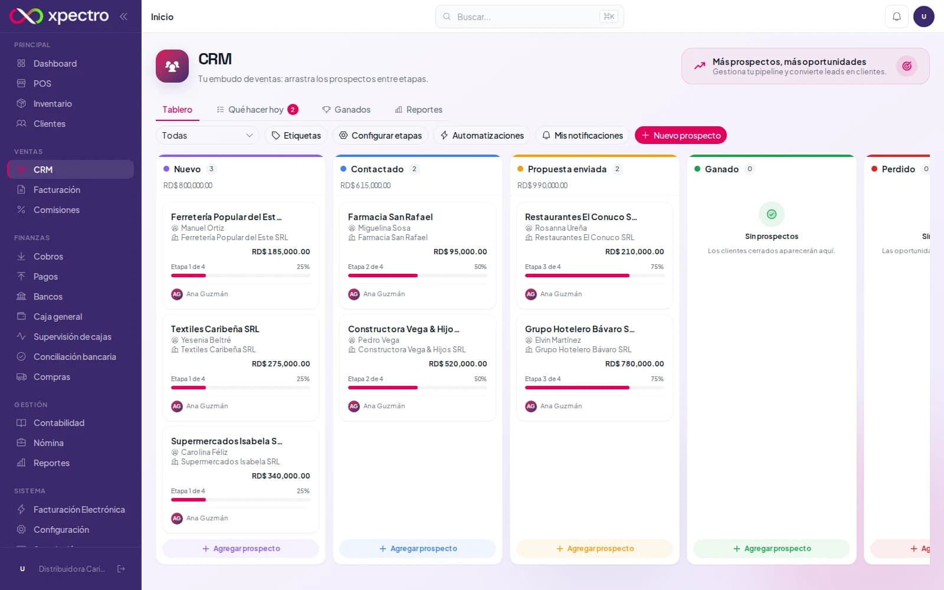Open notifications bell icon in top bar
This screenshot has width=944, height=590.
[x=896, y=17]
